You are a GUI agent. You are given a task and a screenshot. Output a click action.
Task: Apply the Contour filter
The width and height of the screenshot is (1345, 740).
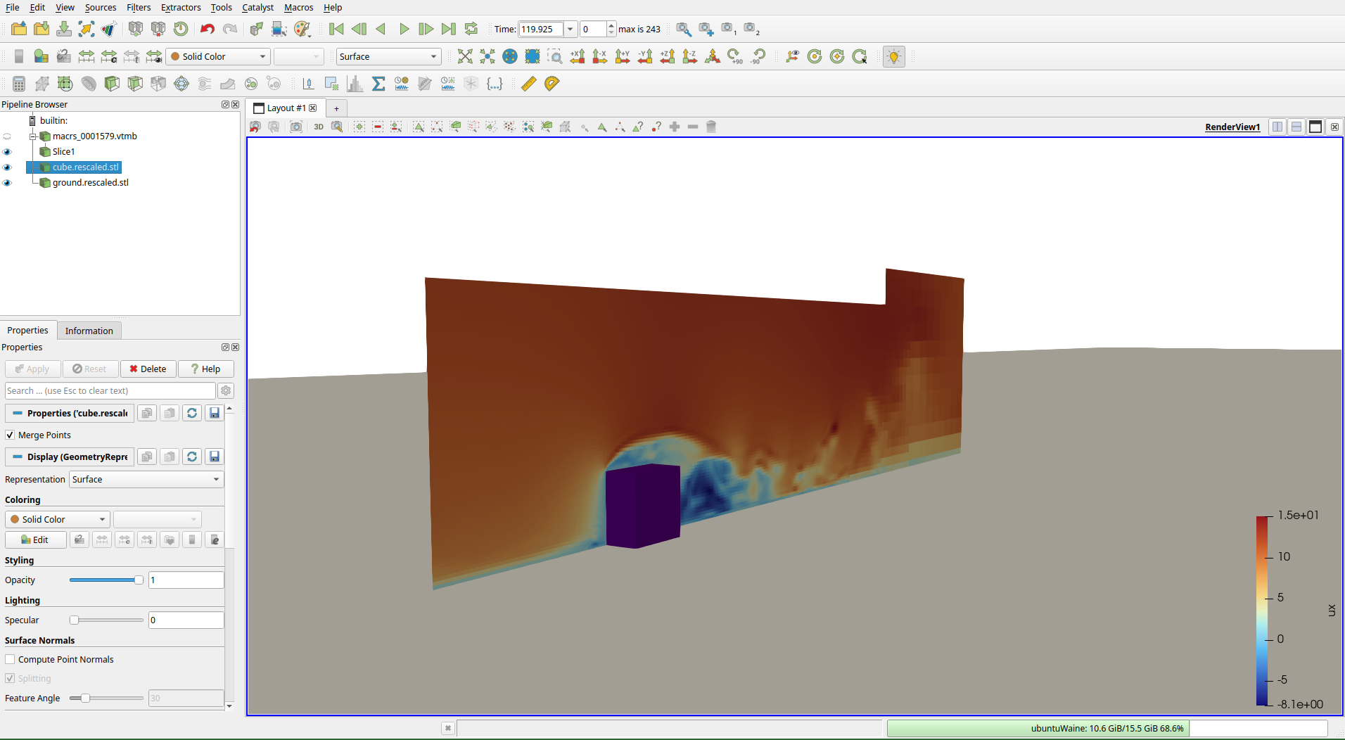(x=42, y=83)
